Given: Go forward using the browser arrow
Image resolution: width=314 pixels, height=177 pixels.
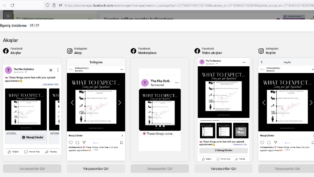Looking at the screenshot, I should pyautogui.click(x=4, y=6).
